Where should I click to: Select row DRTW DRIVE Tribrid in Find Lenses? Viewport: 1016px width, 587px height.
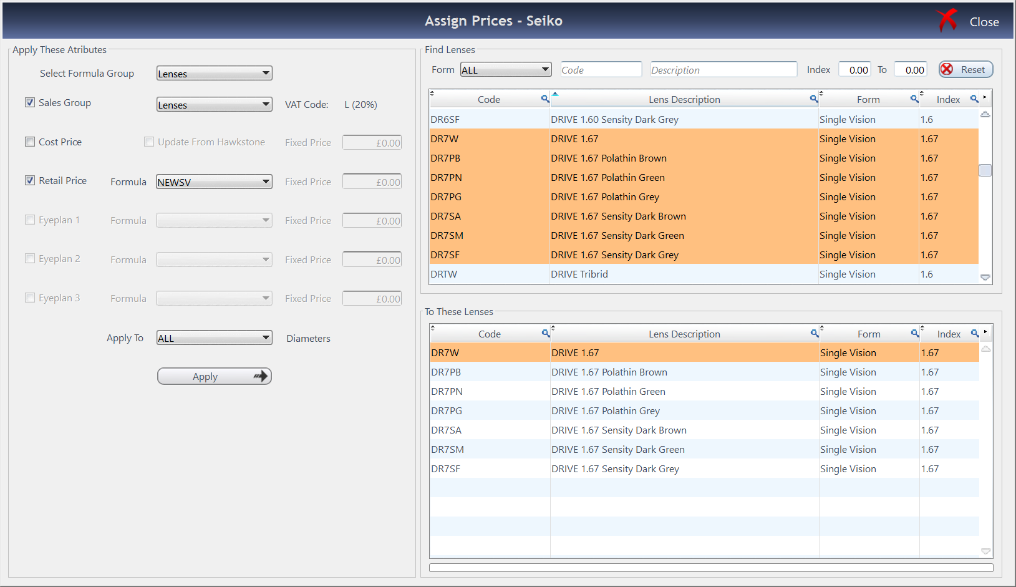click(x=704, y=274)
